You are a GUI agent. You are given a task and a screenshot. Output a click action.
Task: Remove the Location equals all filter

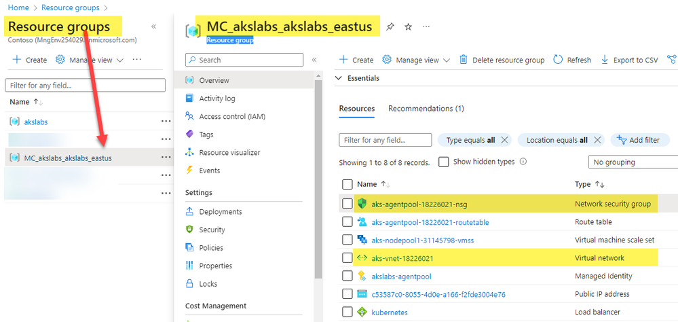click(x=597, y=140)
